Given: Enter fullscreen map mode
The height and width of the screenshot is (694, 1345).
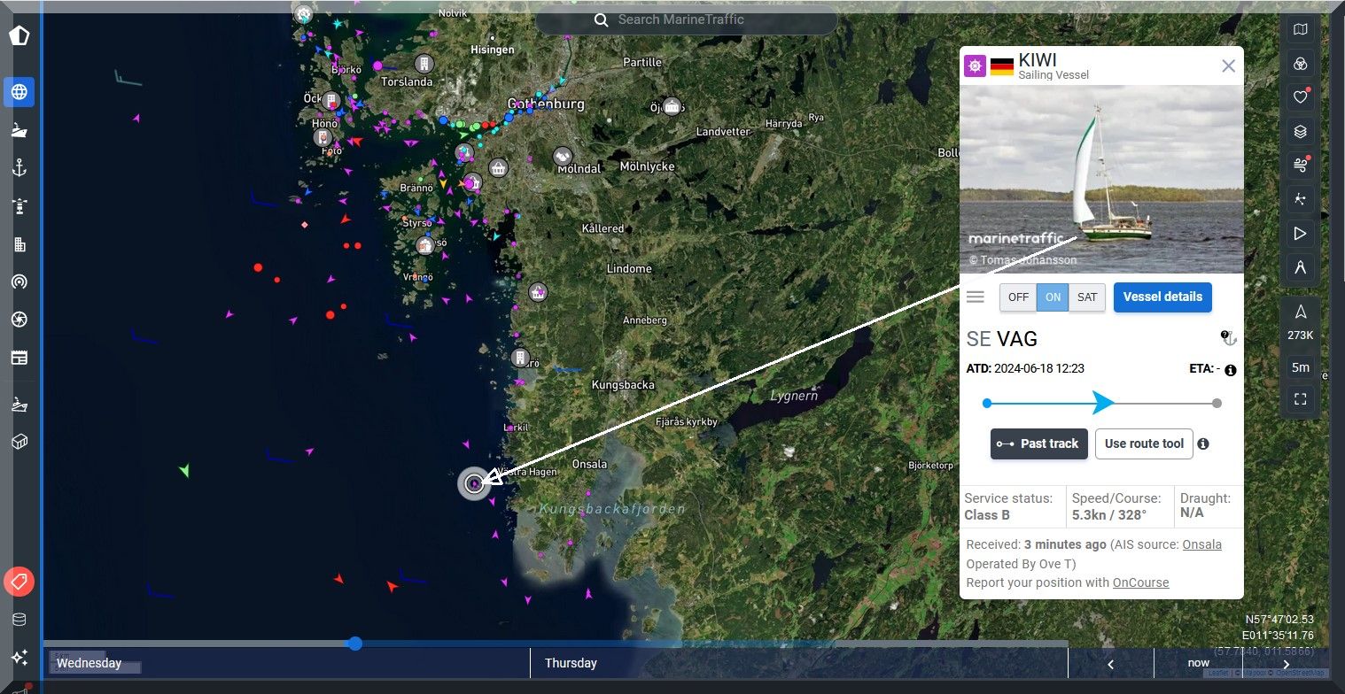Looking at the screenshot, I should 1300,399.
